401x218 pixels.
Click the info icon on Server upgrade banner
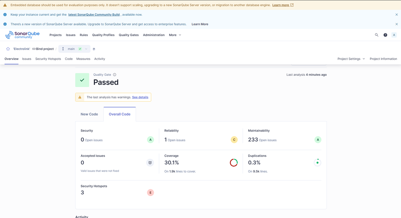pyautogui.click(x=5, y=24)
